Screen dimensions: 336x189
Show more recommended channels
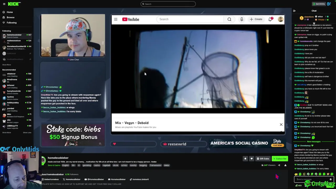pos(7,133)
